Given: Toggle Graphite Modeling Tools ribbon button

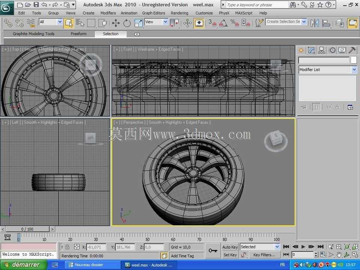Looking at the screenshot, I should pos(352,23).
